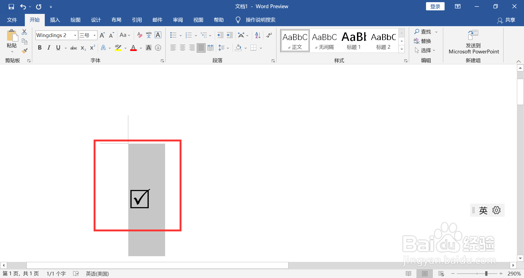Apply the 无间隔 style
Image resolution: width=524 pixels, height=278 pixels.
[x=324, y=41]
